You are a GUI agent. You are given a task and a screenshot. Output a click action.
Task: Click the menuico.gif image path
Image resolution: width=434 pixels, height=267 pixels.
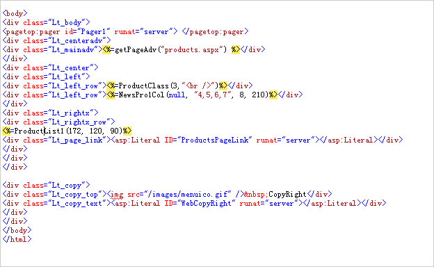coord(187,195)
